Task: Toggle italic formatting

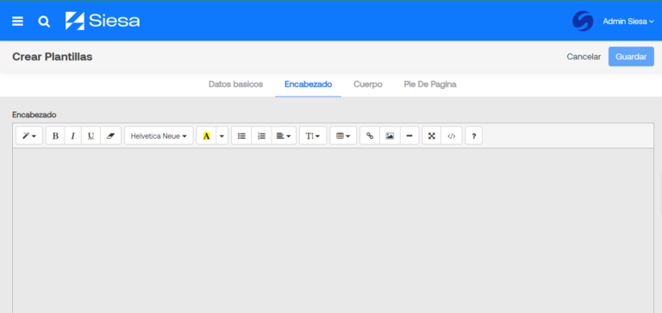Action: click(x=73, y=136)
